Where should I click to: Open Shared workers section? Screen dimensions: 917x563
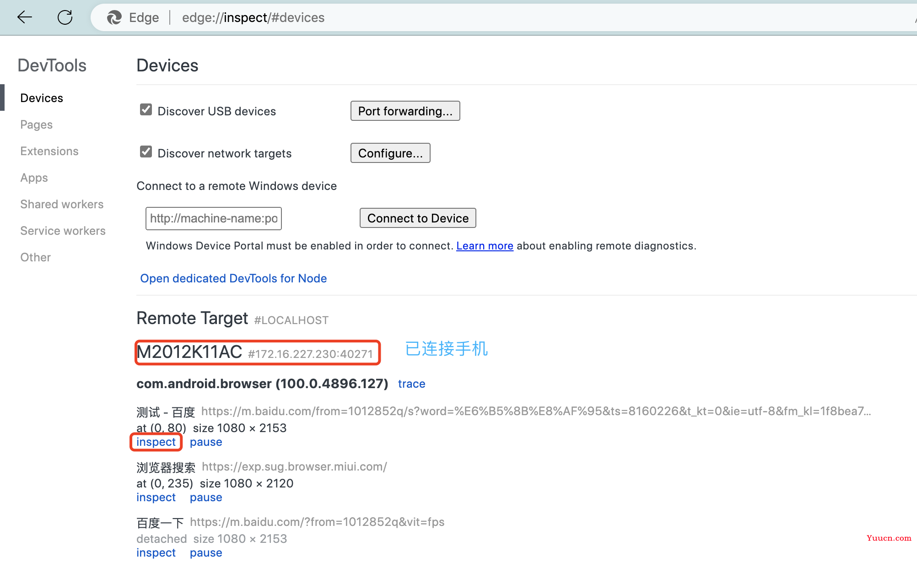click(x=62, y=204)
